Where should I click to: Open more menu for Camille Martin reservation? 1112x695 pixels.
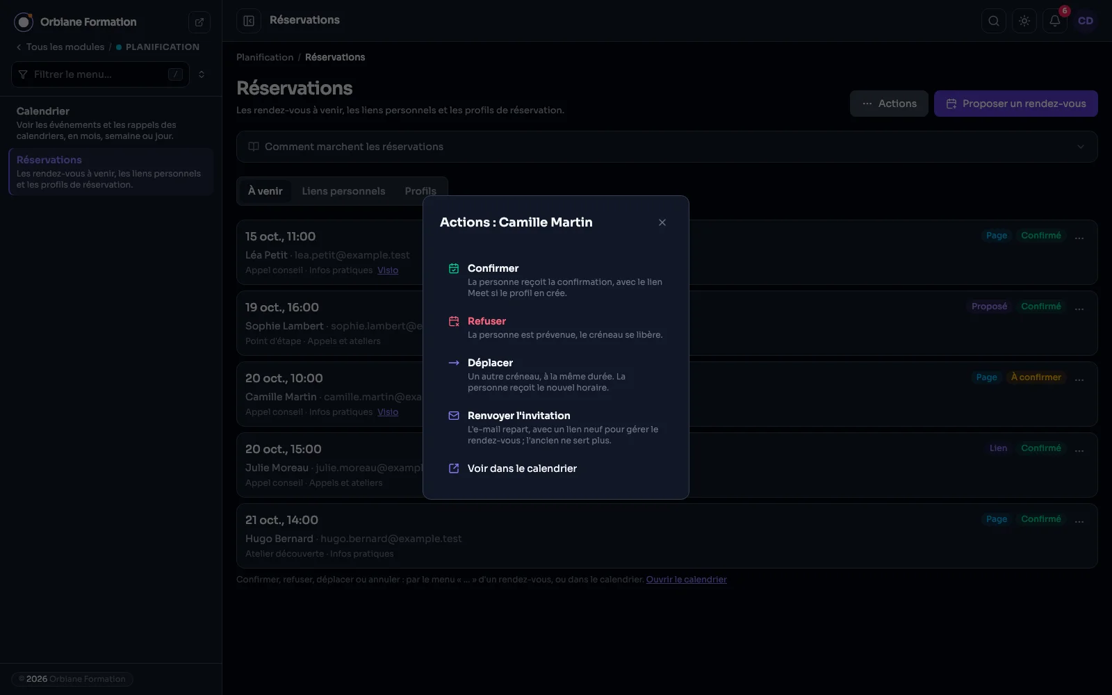[x=1079, y=378]
